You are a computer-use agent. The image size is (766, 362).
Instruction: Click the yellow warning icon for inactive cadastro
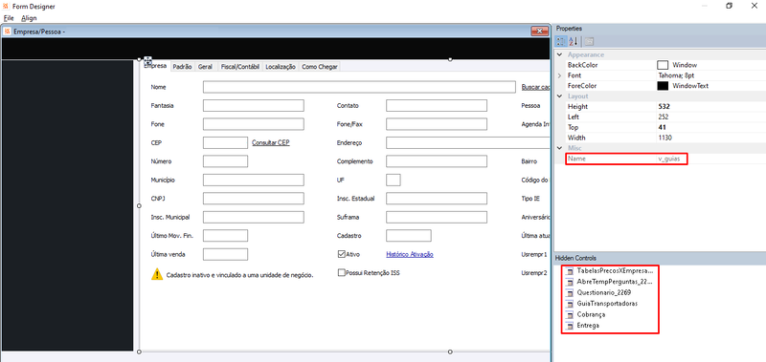point(157,274)
